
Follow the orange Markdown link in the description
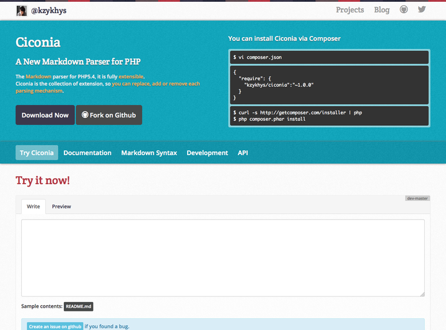38,76
